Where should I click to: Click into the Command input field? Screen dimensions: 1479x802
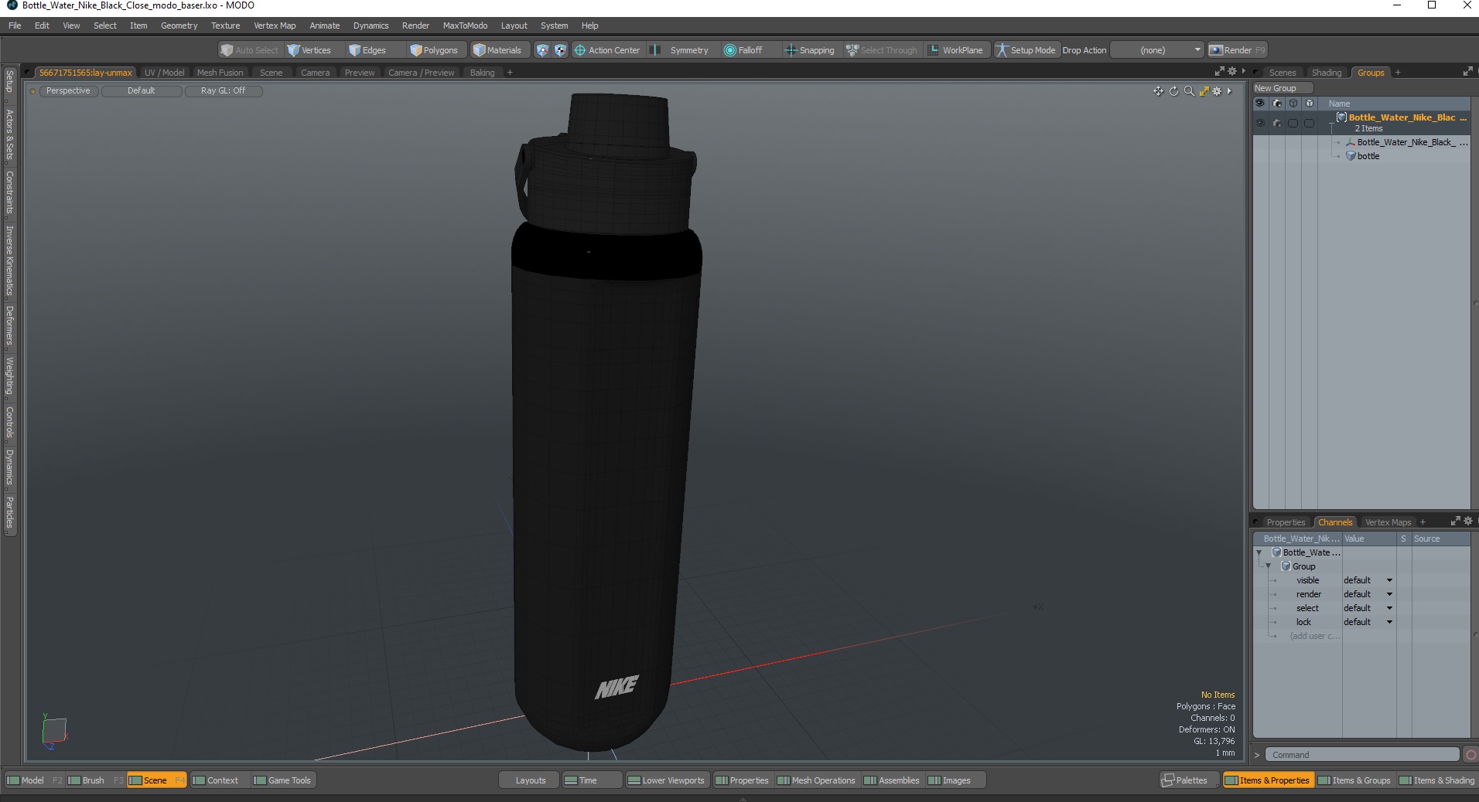1362,755
